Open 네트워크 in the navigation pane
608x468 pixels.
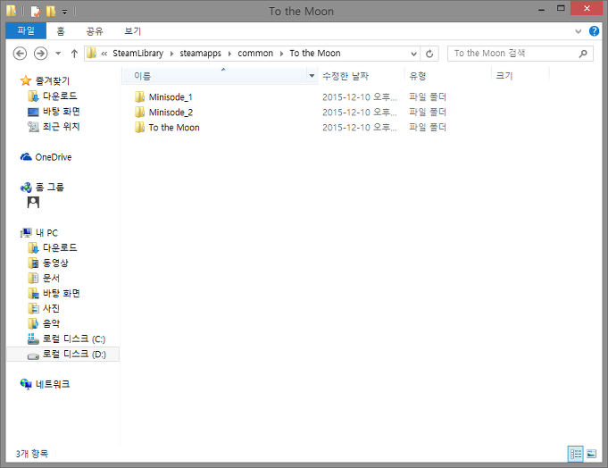(x=53, y=384)
